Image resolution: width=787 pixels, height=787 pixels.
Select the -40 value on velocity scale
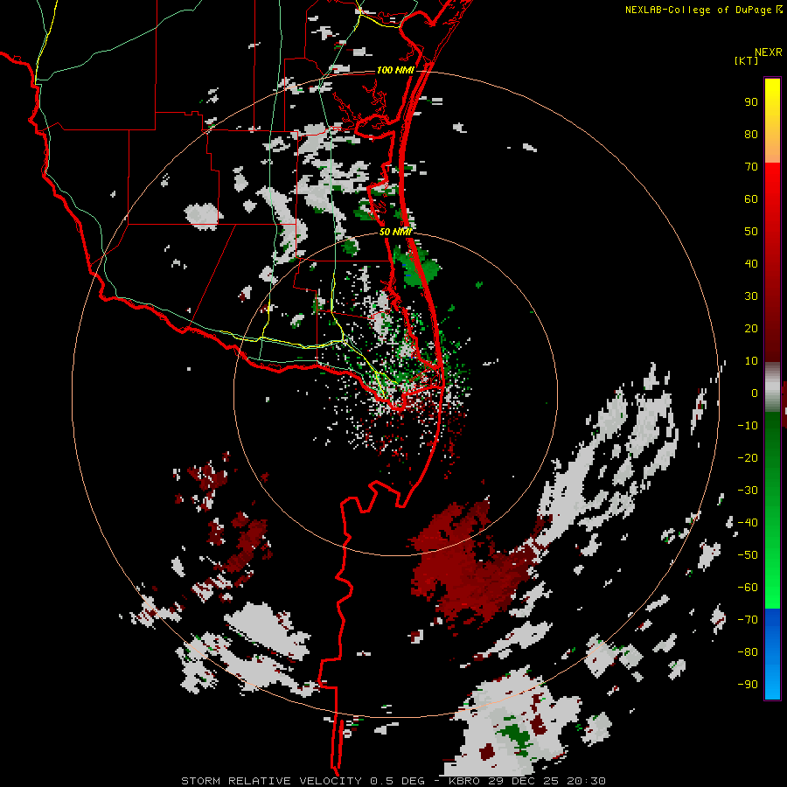pyautogui.click(x=748, y=523)
